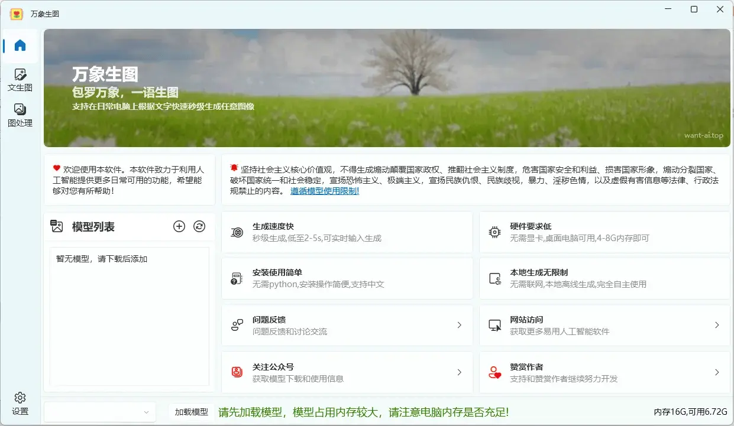Expand the 关注公众号 chevron arrow
Viewport: 734px width, 426px height.
point(460,372)
